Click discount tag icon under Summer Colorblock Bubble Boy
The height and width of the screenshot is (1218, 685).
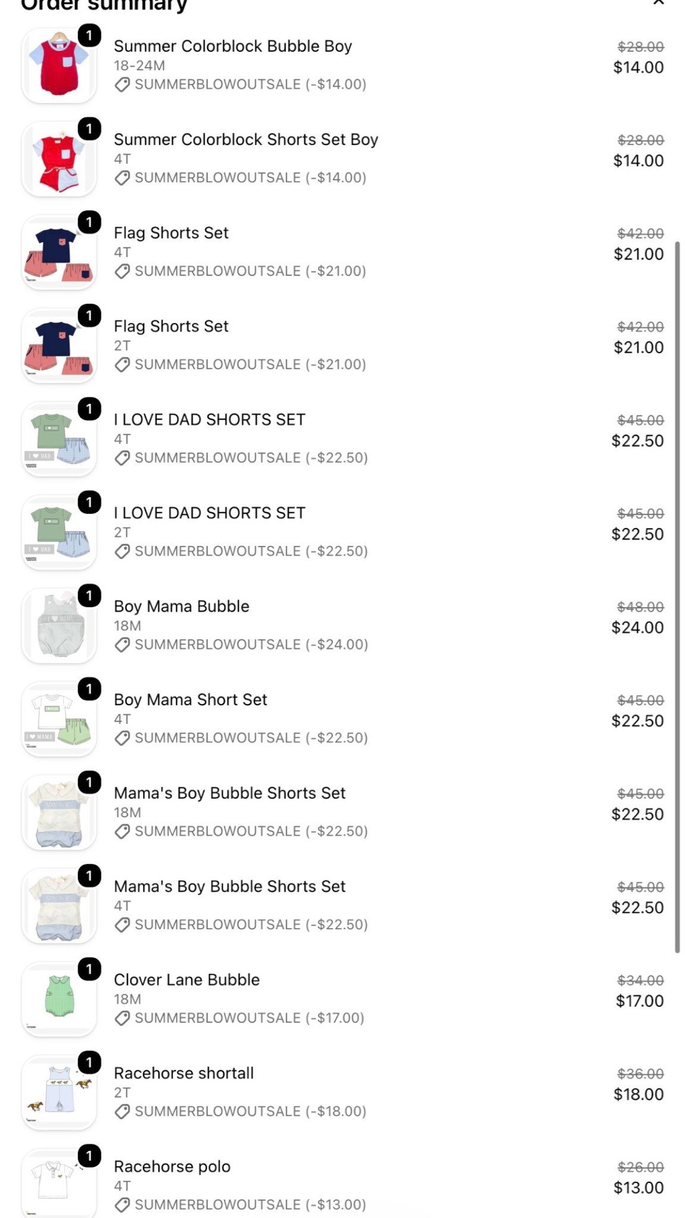122,84
